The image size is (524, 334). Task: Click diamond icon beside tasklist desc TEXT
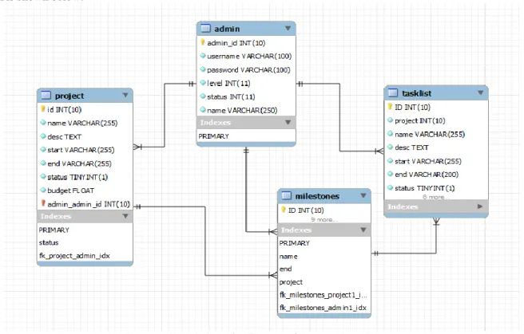coord(390,147)
